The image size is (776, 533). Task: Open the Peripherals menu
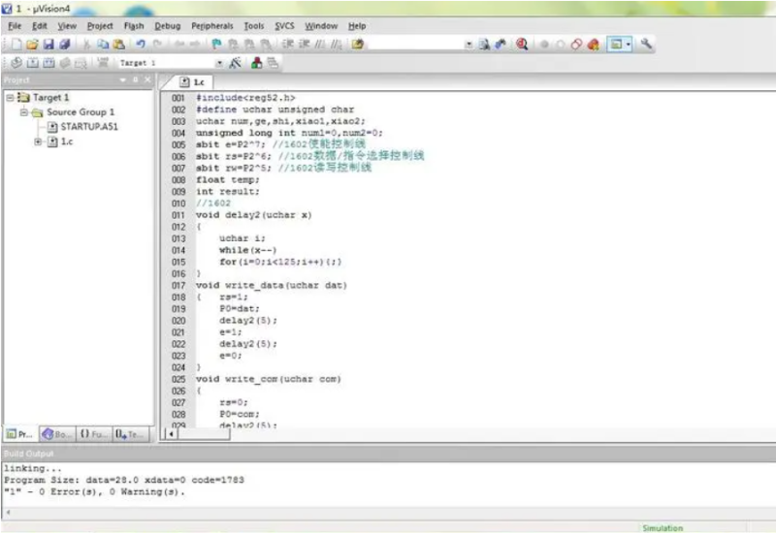click(x=212, y=26)
